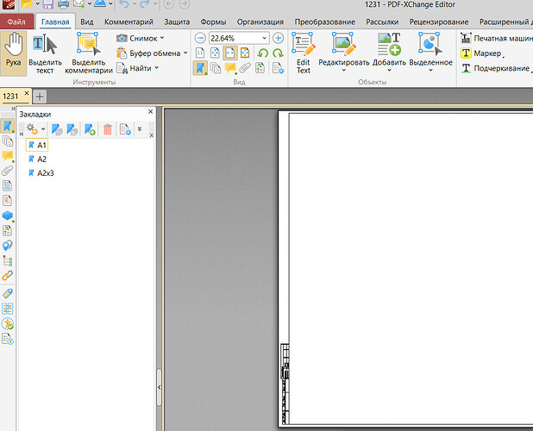
Task: Toggle comments pane button in Вид group
Action: 230,68
